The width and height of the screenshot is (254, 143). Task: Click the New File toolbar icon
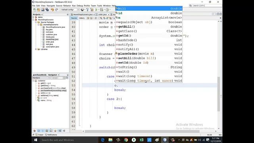pos(35,10)
